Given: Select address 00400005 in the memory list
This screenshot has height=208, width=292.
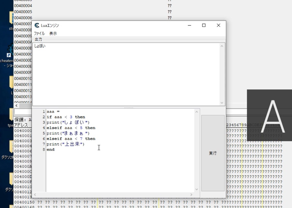Looking at the screenshot, I should pyautogui.click(x=23, y=12).
